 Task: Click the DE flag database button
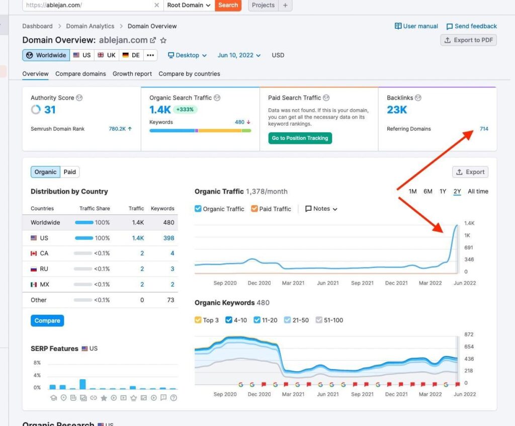131,55
